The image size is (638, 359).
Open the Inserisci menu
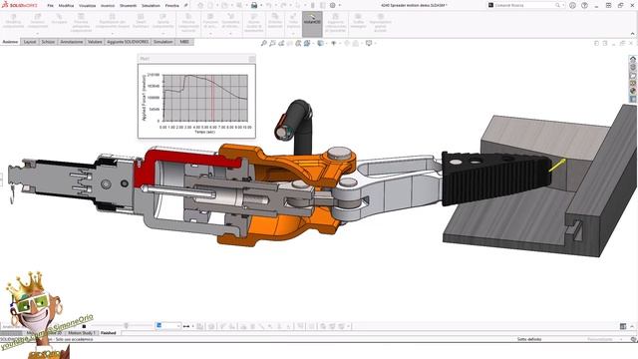(x=108, y=6)
